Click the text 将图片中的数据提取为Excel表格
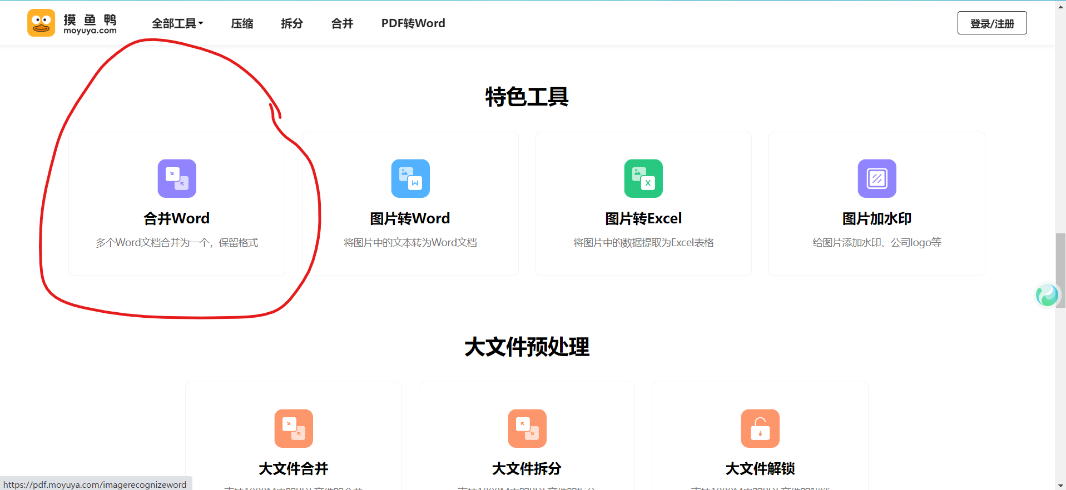The width and height of the screenshot is (1066, 490). (x=643, y=243)
